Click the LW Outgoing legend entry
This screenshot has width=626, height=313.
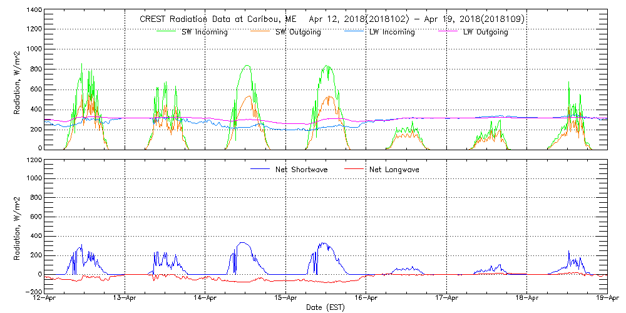(x=485, y=32)
